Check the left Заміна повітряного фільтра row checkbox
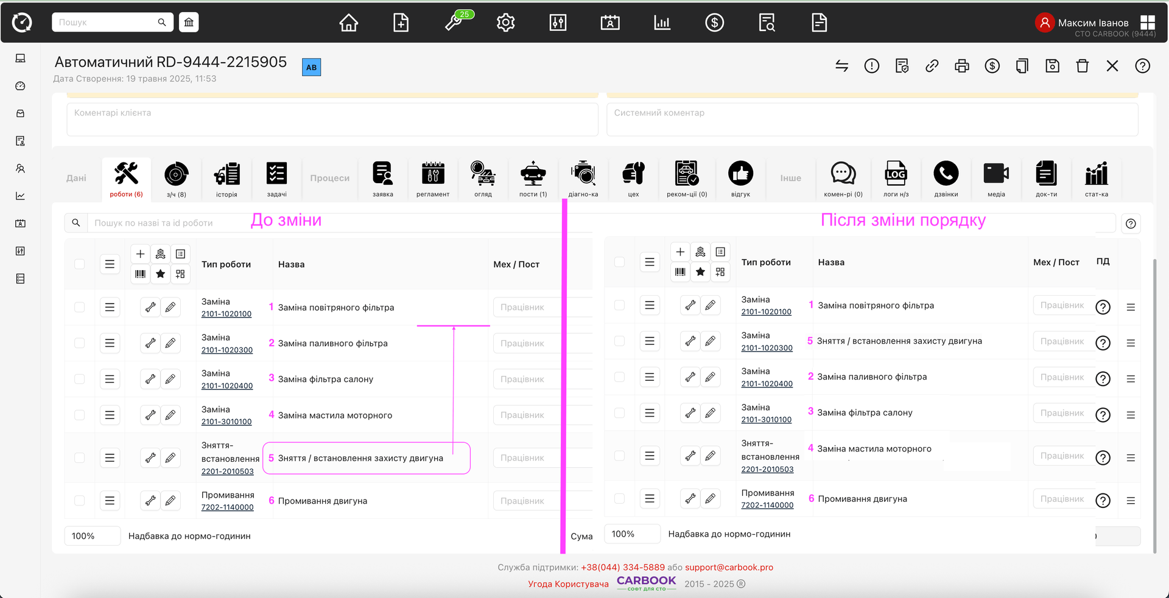Viewport: 1169px width, 598px height. click(x=80, y=307)
